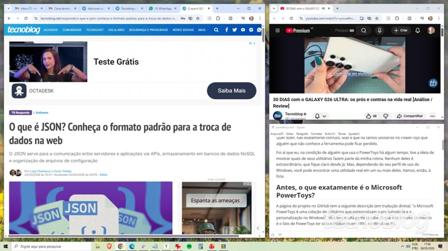
Task: Open the Parágrafo menu in Typora
Action: click(302, 134)
